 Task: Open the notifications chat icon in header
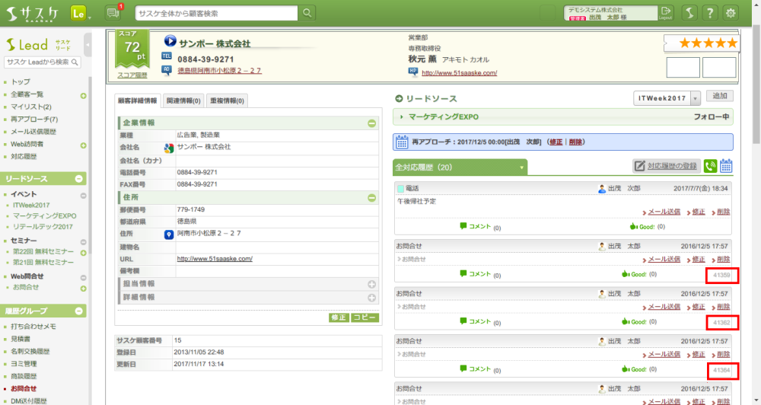pyautogui.click(x=113, y=13)
